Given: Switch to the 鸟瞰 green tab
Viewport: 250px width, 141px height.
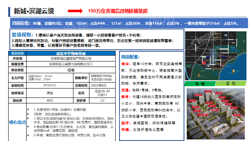Looking at the screenshot, I should [x=200, y=83].
